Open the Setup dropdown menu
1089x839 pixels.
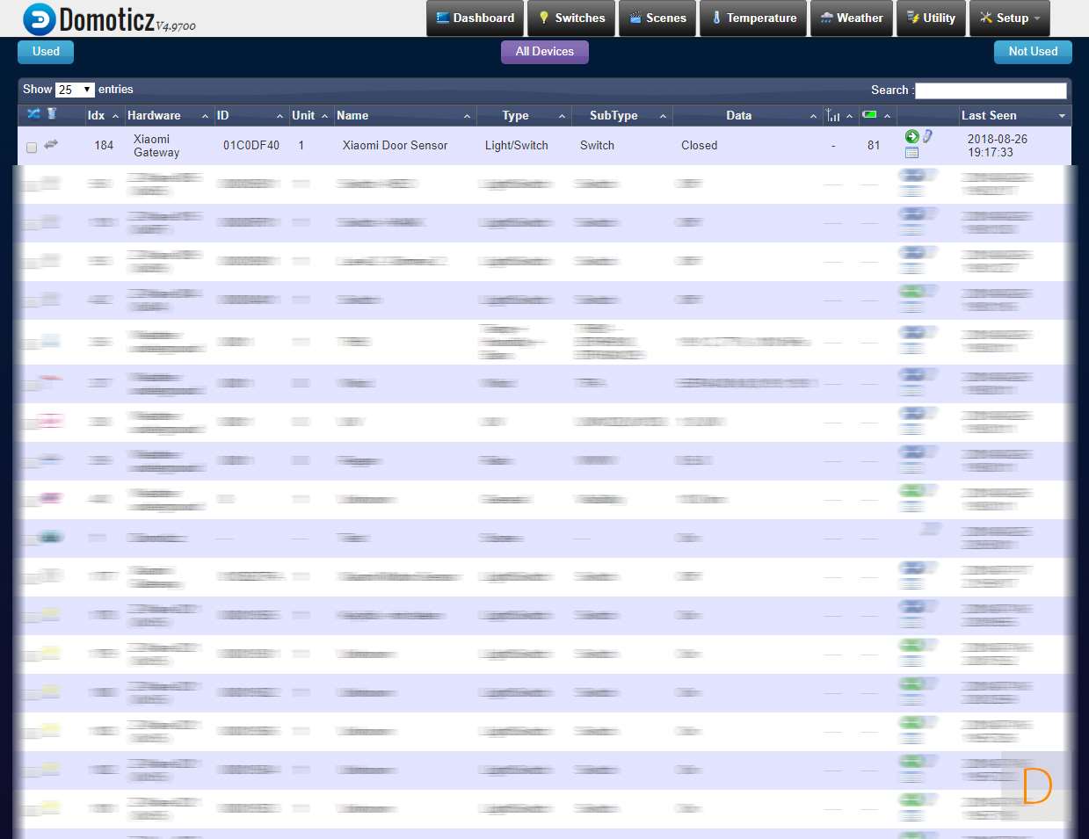[x=1009, y=18]
